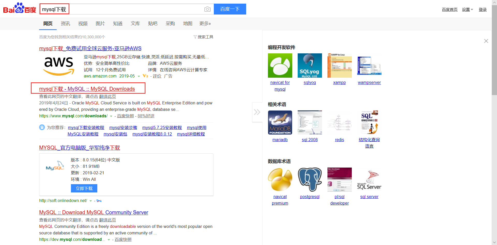The image size is (497, 245).
Task: Open the navicat premium thumbnail
Action: point(280,180)
